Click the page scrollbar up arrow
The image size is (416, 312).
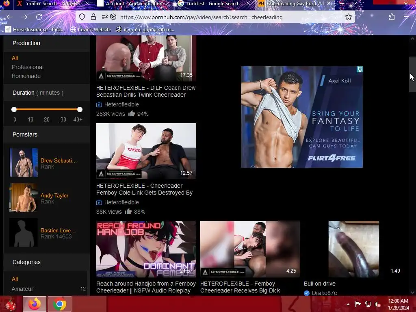(x=412, y=39)
